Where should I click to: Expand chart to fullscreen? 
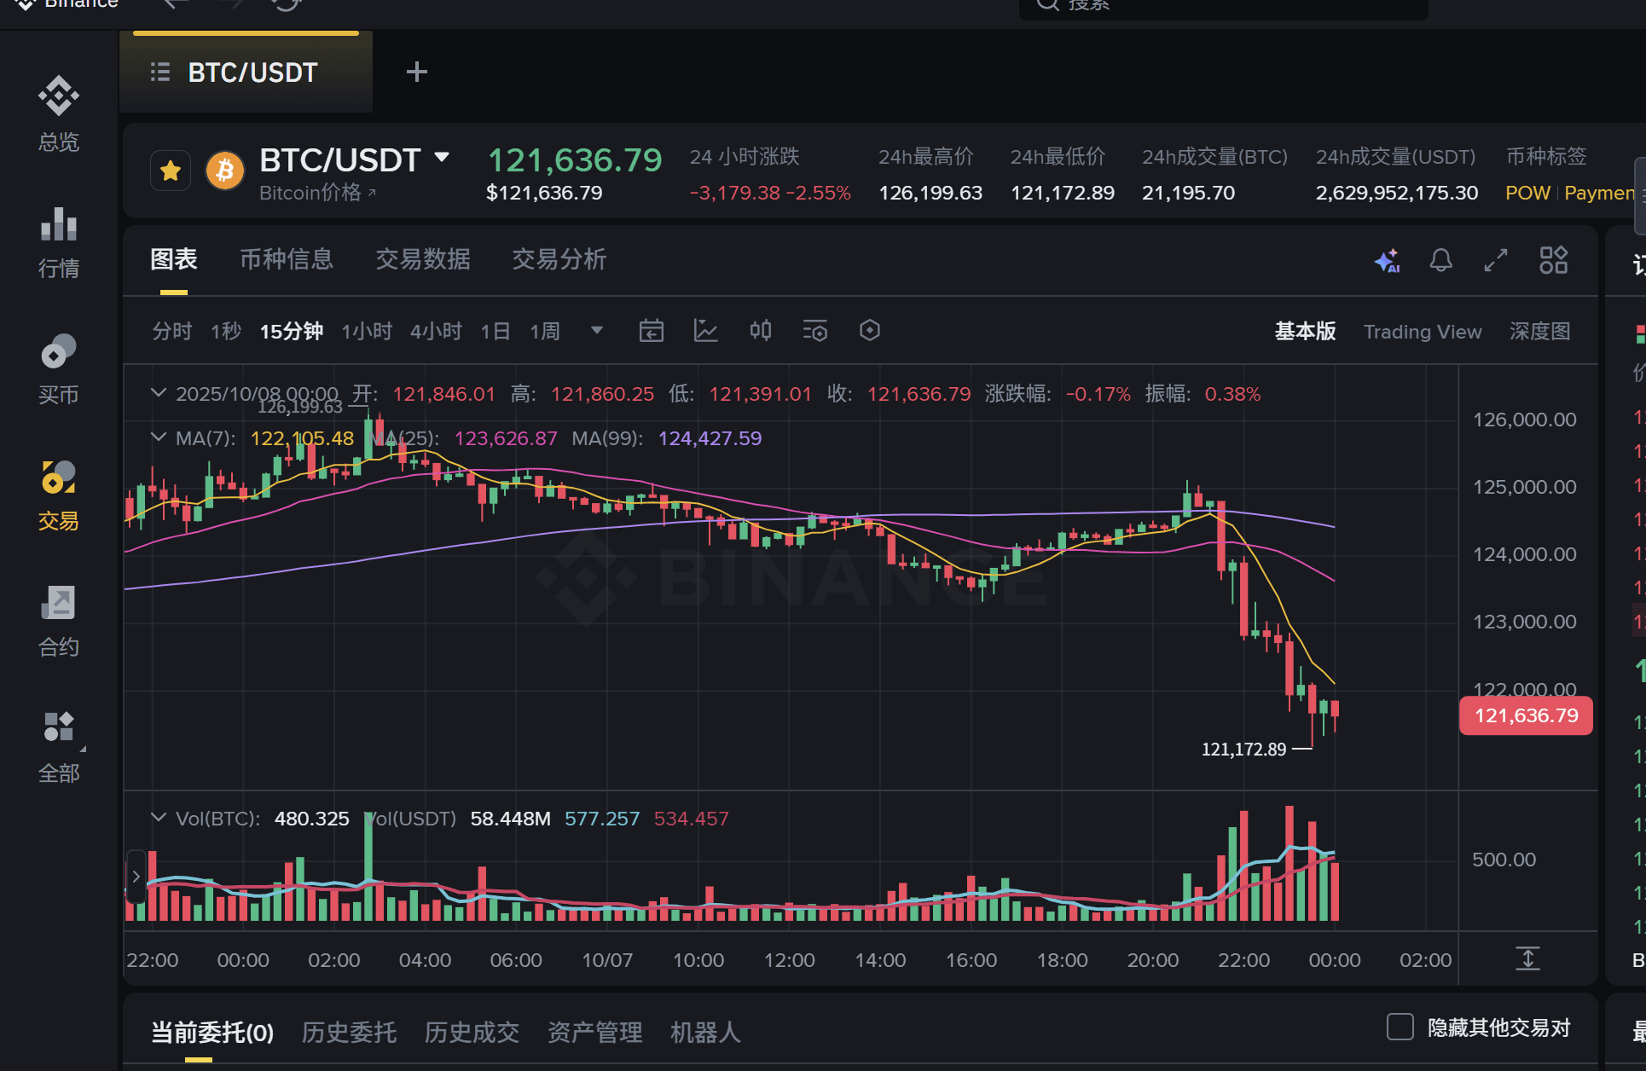click(1496, 260)
